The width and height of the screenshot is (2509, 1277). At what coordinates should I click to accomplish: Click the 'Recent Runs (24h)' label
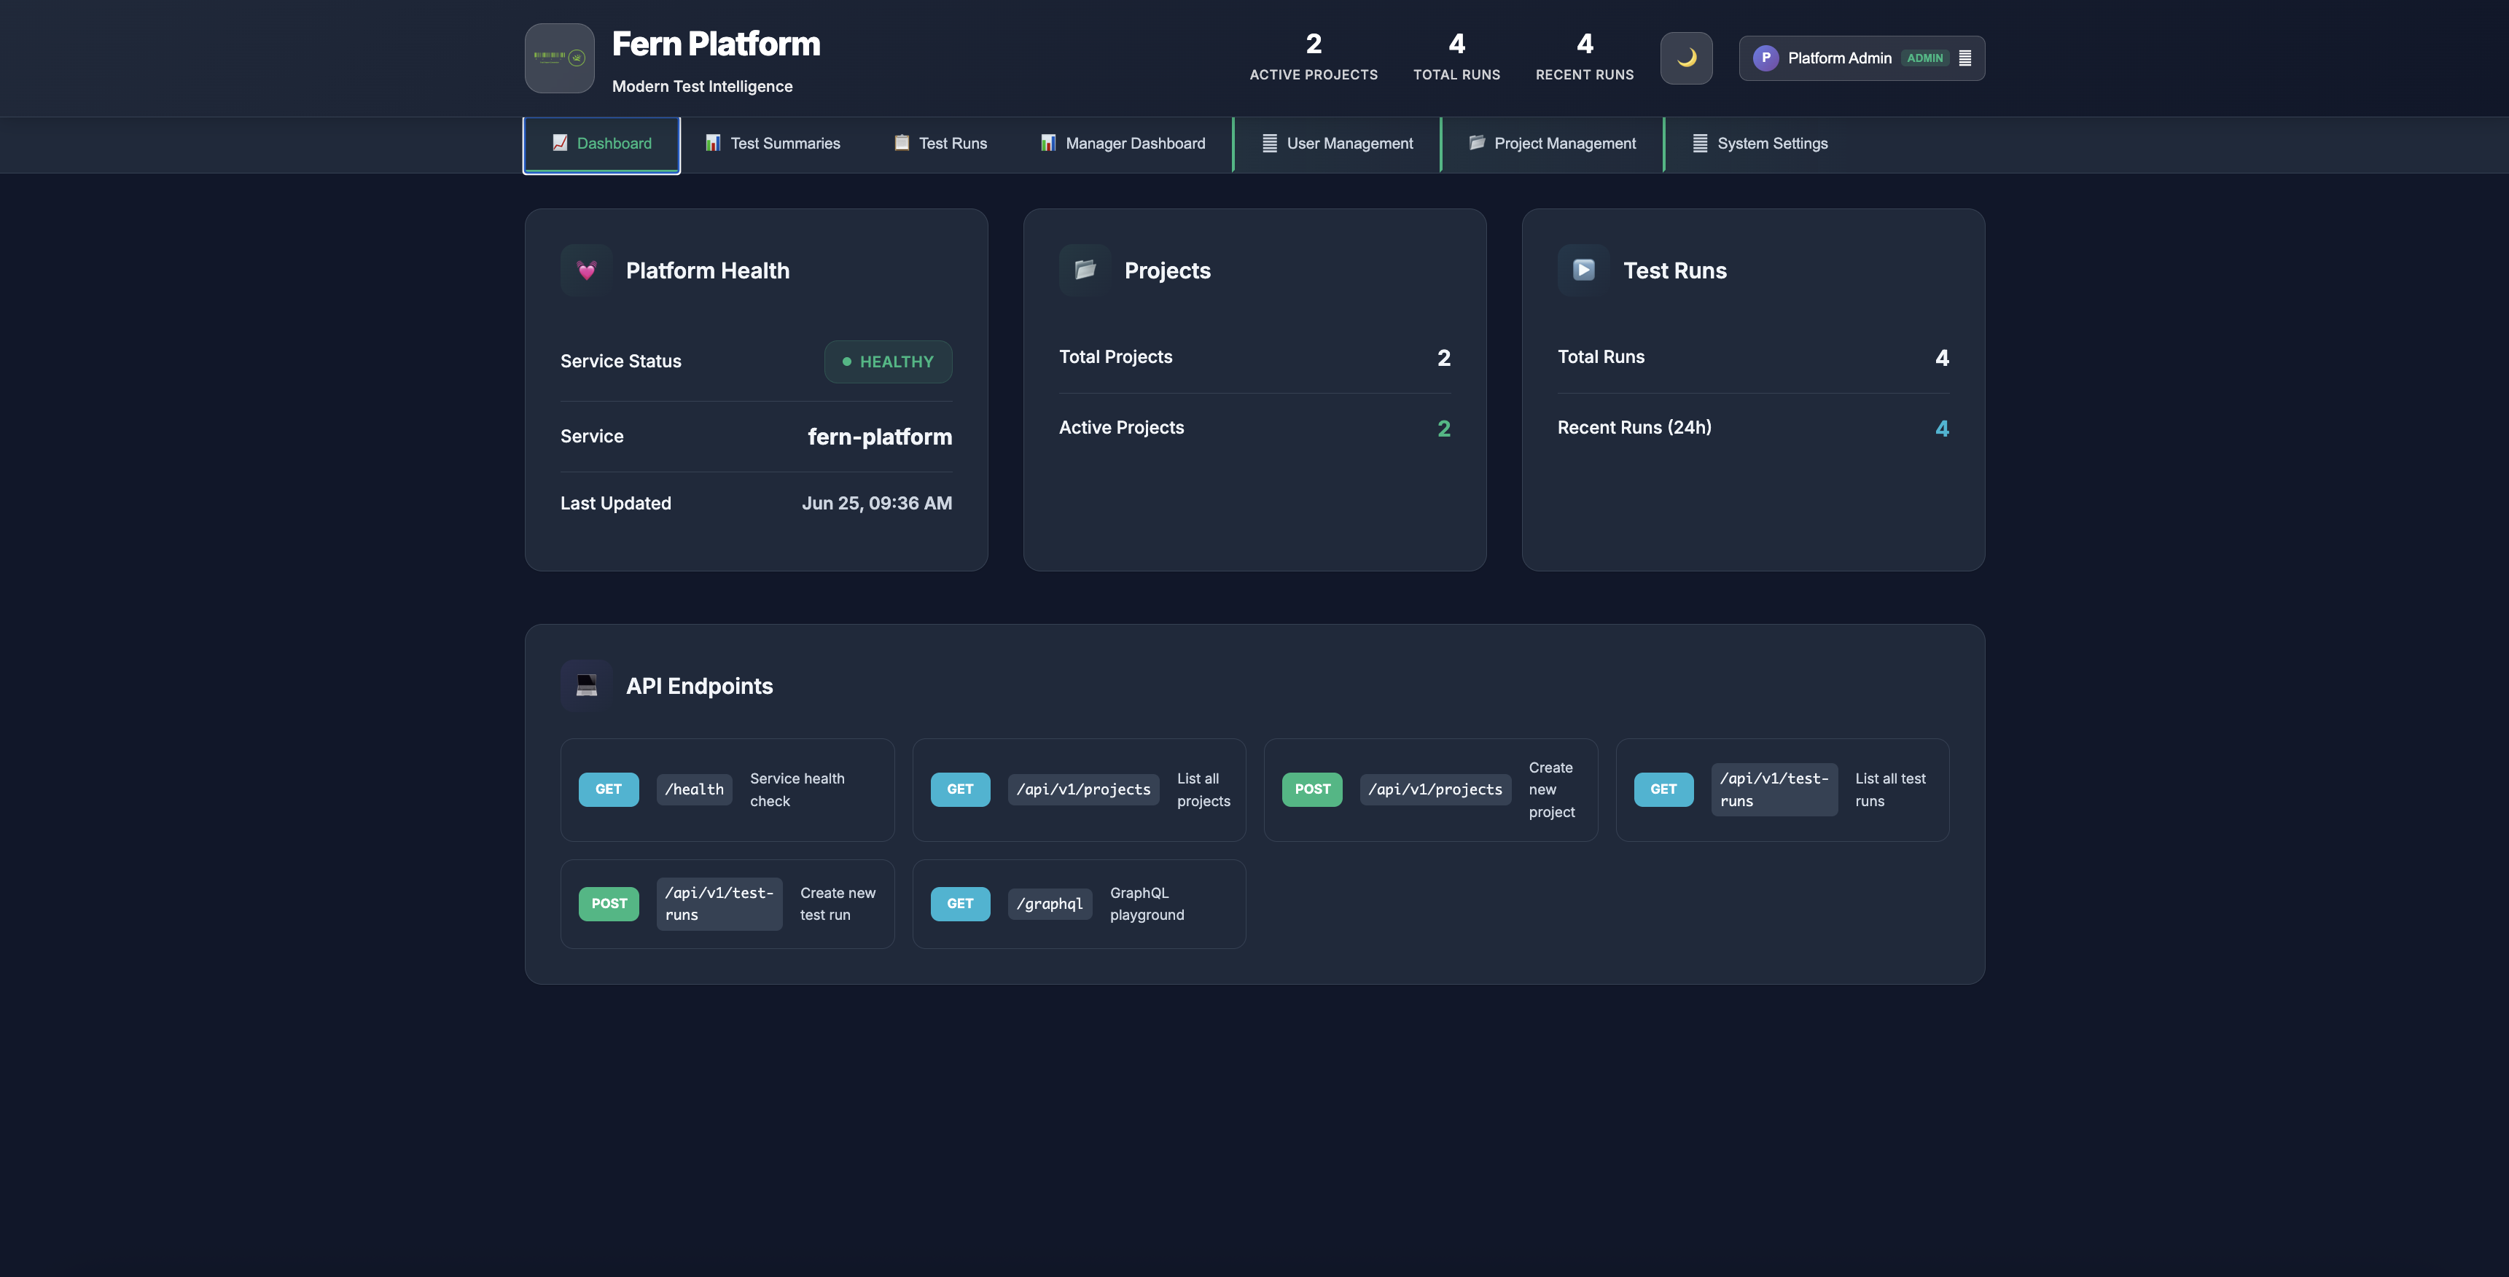tap(1634, 428)
